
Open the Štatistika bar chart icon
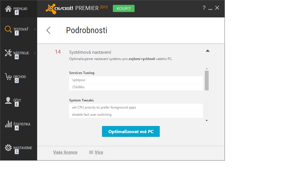8,124
